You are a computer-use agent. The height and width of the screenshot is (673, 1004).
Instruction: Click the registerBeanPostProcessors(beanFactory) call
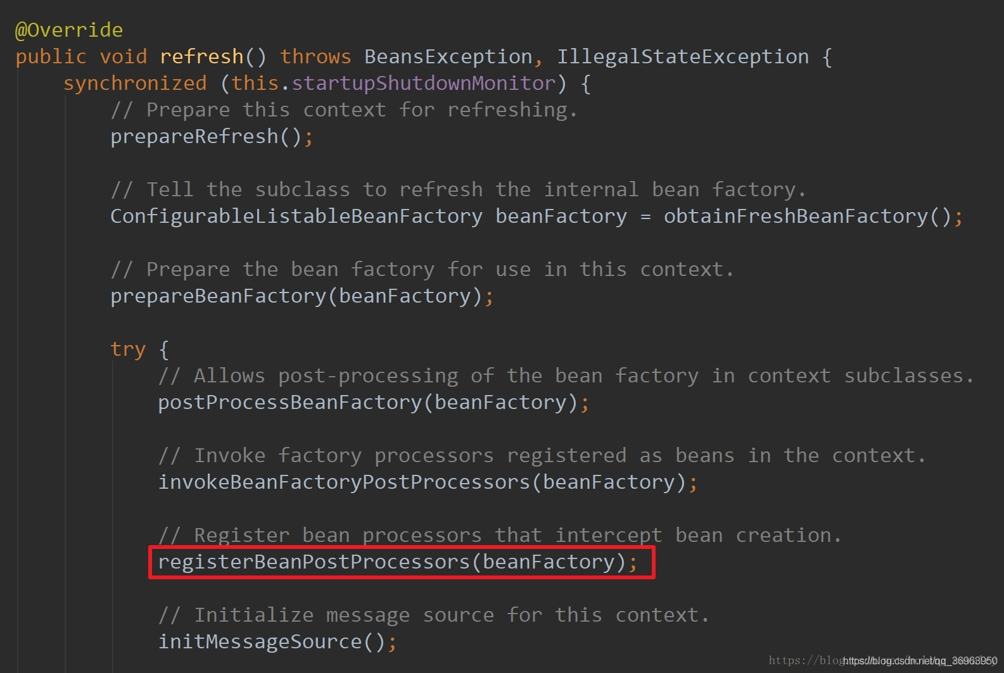392,562
